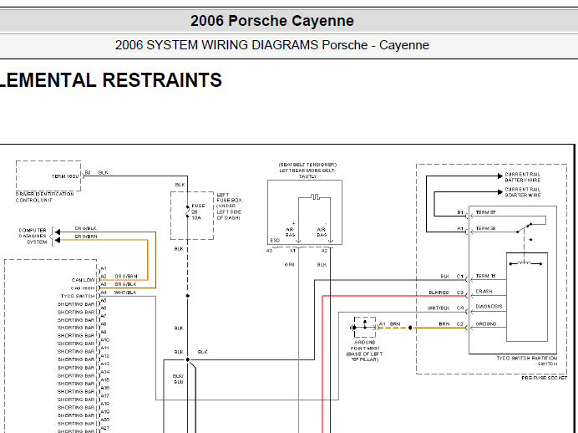Click the "WHT/BLK" wire label at C4

point(439,308)
